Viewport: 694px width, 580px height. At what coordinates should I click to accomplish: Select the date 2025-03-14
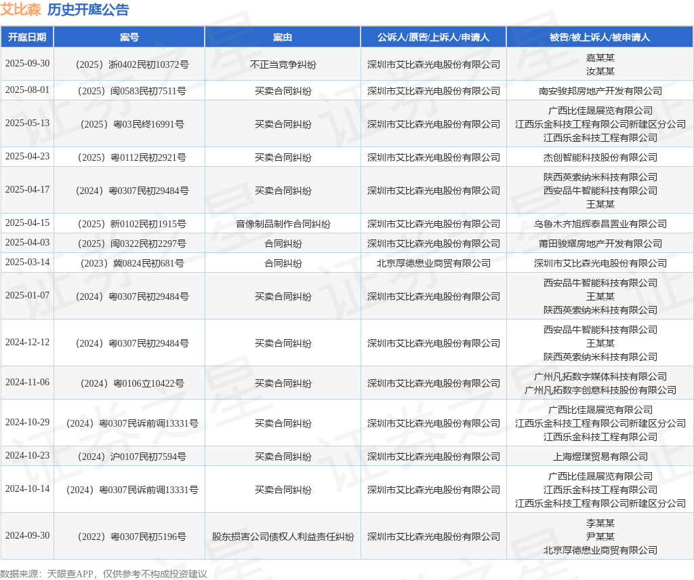pyautogui.click(x=27, y=262)
